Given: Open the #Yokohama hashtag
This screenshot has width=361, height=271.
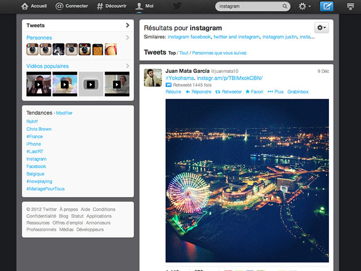Looking at the screenshot, I should [179, 78].
